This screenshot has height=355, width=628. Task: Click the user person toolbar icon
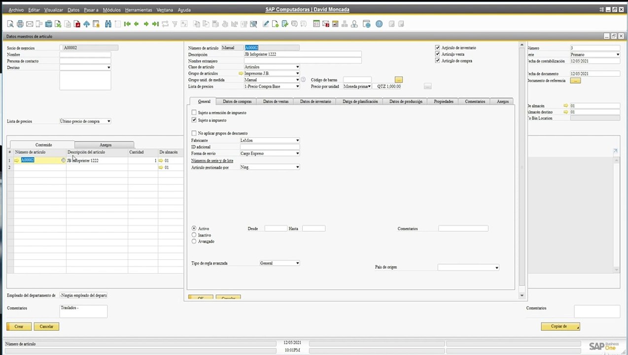(x=354, y=24)
